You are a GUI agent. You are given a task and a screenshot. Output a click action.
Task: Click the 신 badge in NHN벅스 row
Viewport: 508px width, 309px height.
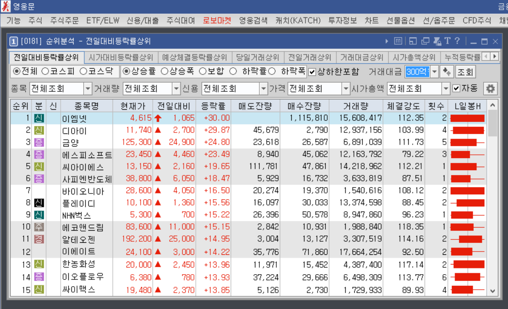click(39, 215)
